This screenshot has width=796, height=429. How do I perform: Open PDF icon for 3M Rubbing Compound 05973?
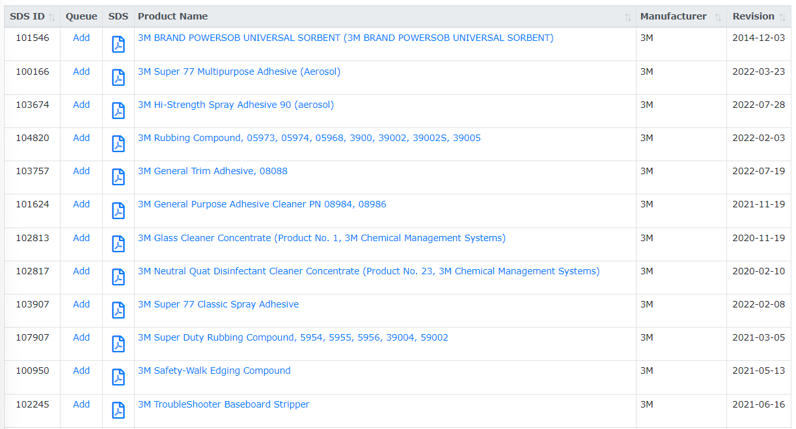(118, 144)
